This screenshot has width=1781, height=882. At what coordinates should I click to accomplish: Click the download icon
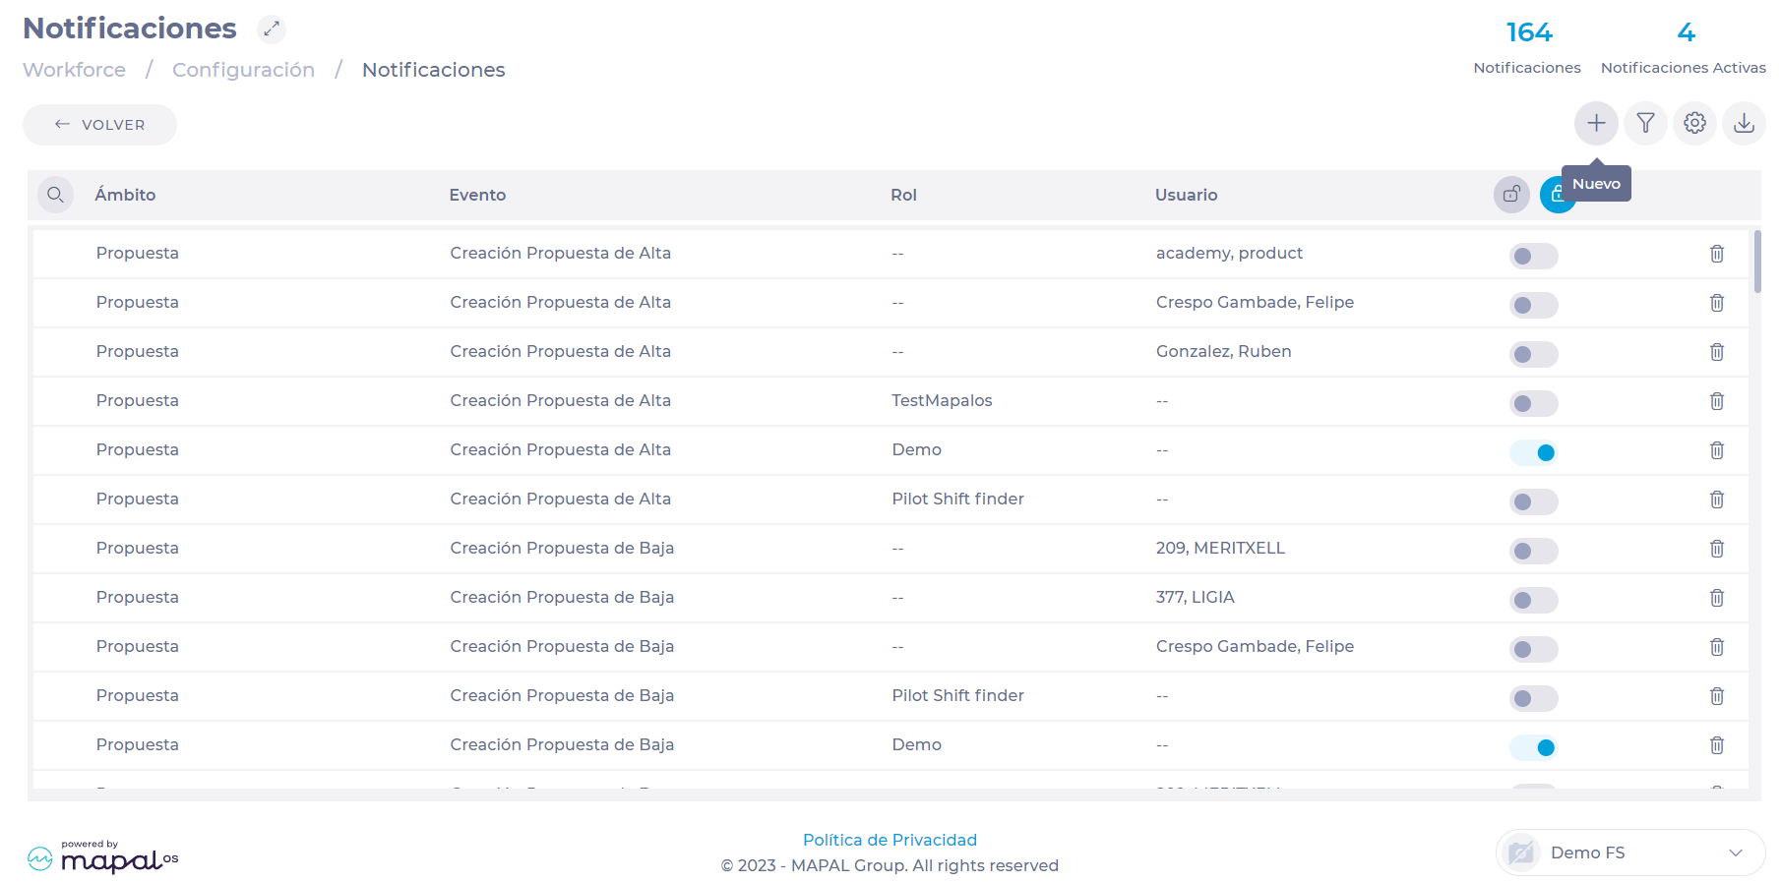click(1744, 124)
